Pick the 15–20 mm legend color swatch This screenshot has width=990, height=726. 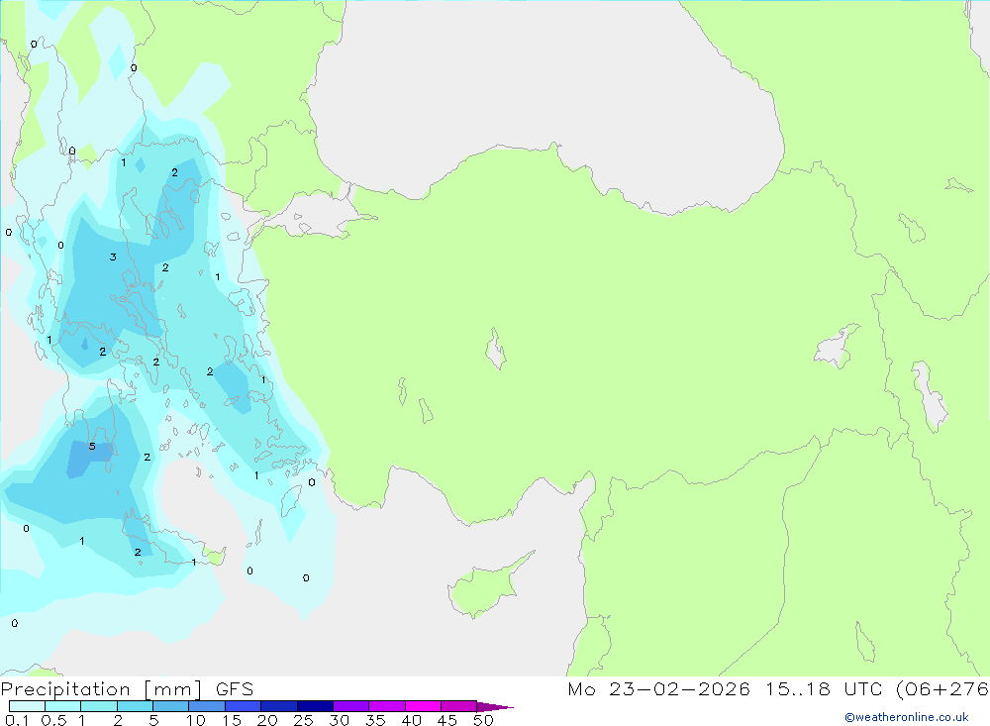tap(244, 706)
